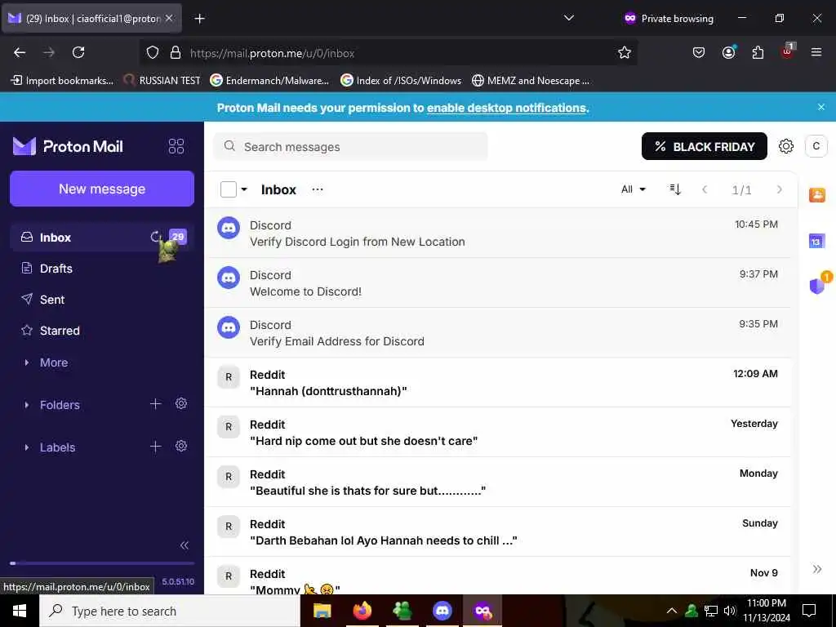Search messages input field
836x627 pixels.
tap(350, 146)
